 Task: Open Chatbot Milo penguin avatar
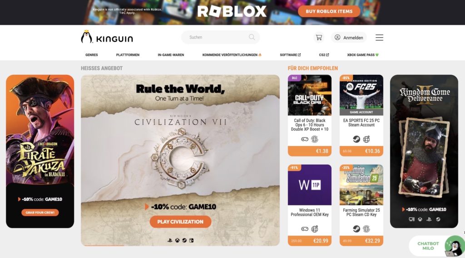pos(455,246)
